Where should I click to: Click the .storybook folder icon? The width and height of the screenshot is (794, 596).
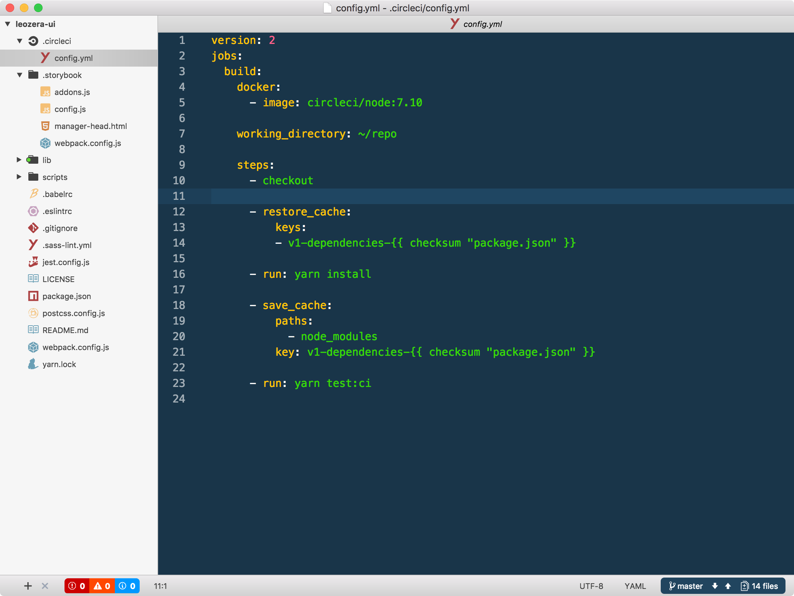click(x=34, y=74)
